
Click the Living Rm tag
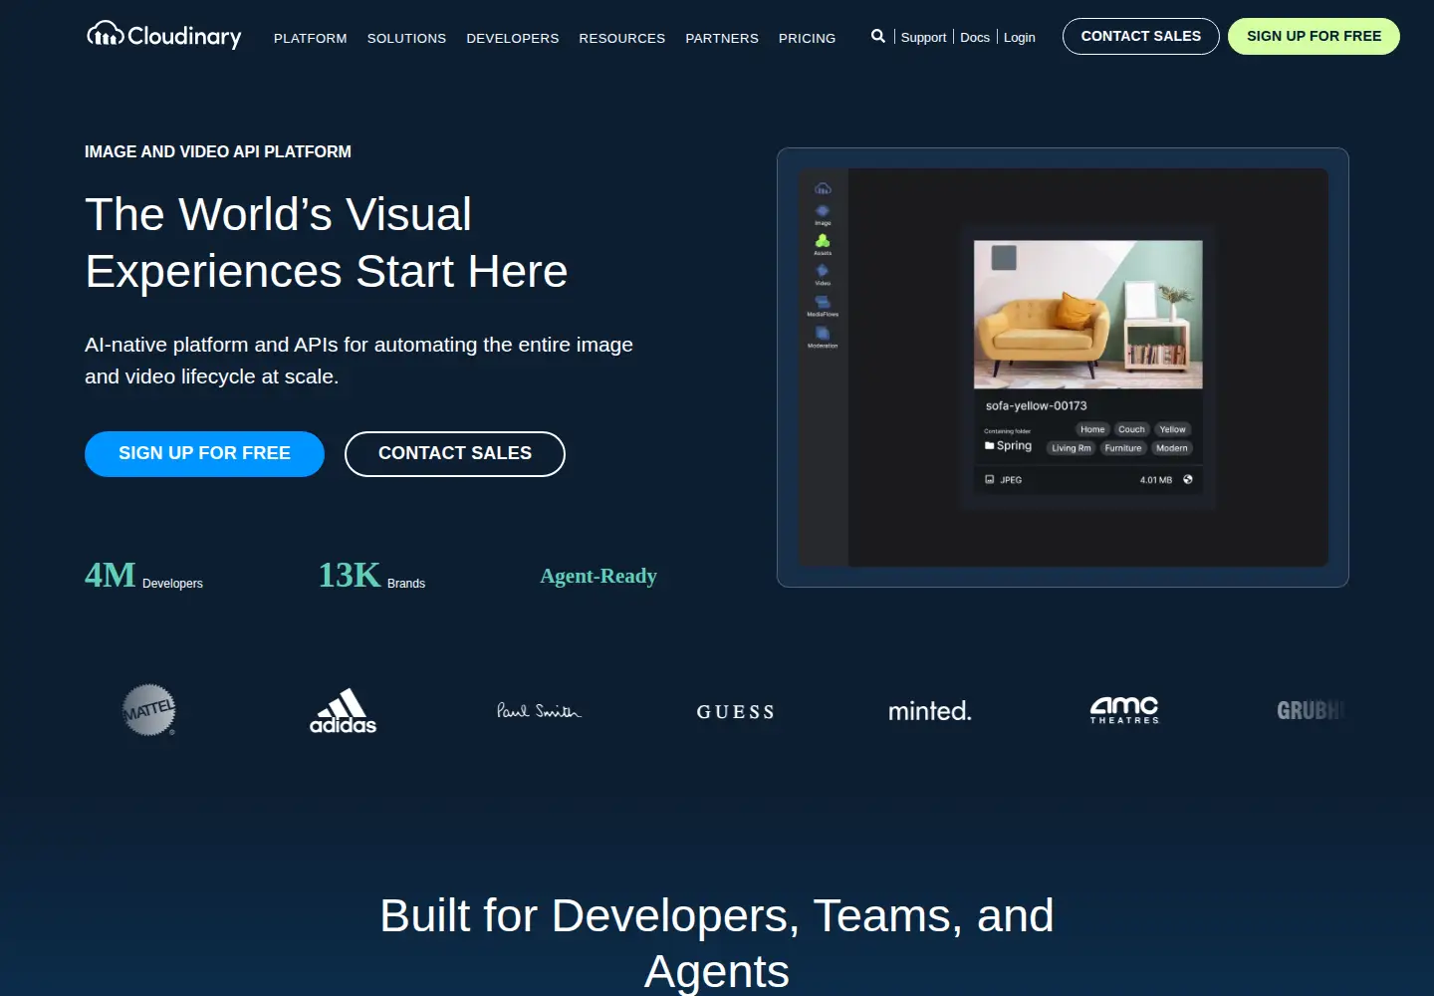click(x=1072, y=448)
